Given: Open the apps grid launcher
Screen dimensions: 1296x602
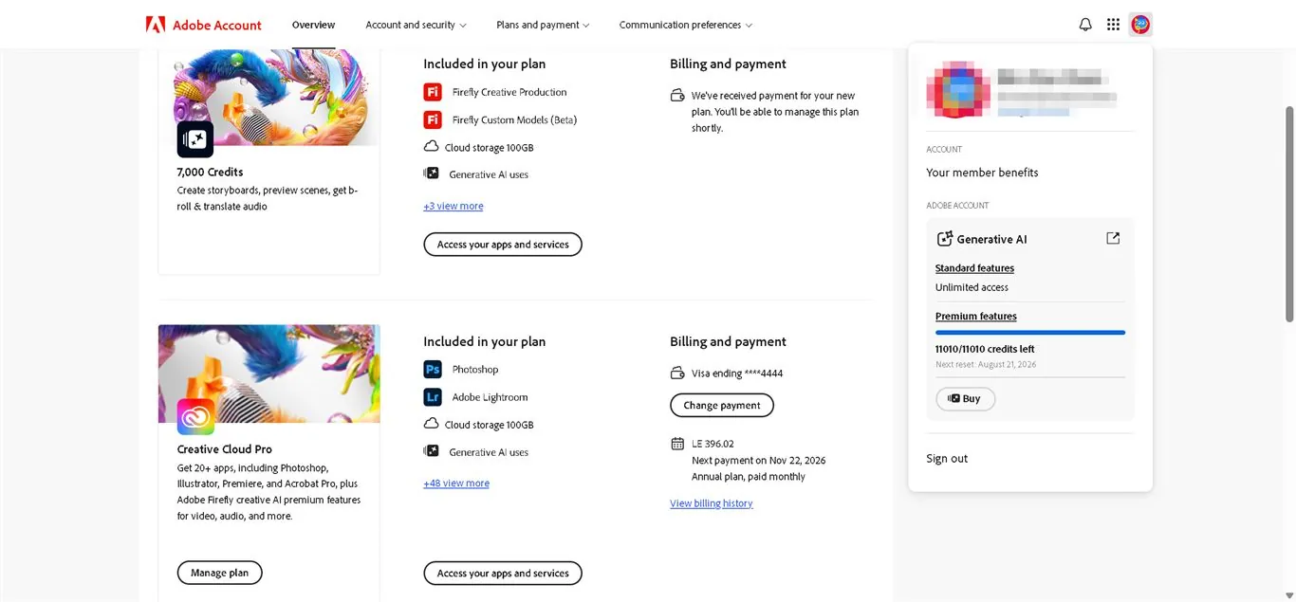Looking at the screenshot, I should click(x=1113, y=25).
